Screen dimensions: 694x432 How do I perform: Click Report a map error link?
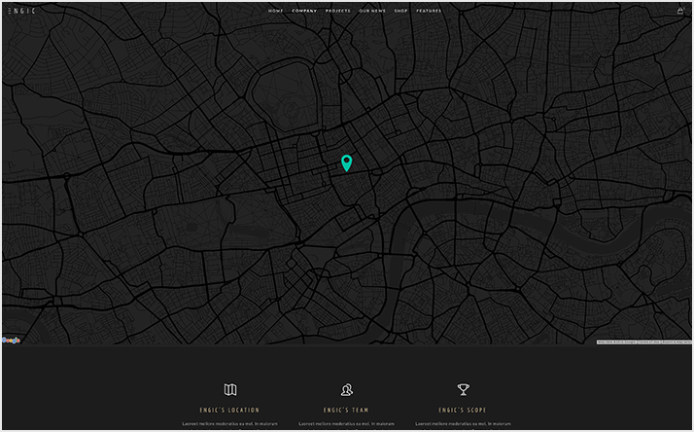pos(676,342)
